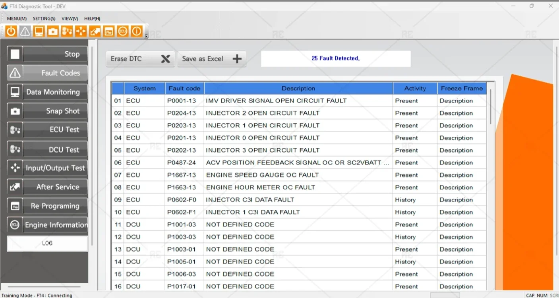Click the Freeze Frame column header
This screenshot has width=559, height=298.
[x=462, y=88]
